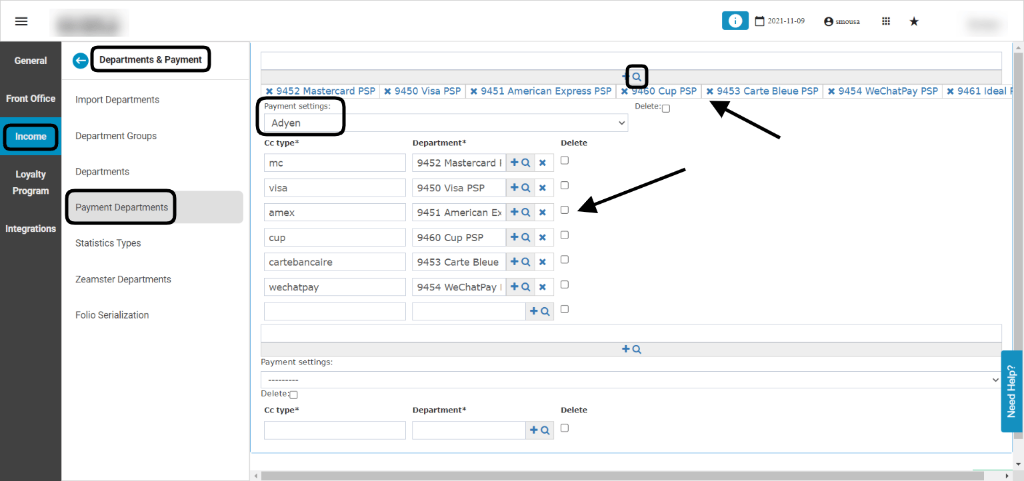1024x481 pixels.
Task: Tick Delete checkbox beside Adyen payment settings
Action: click(x=665, y=109)
